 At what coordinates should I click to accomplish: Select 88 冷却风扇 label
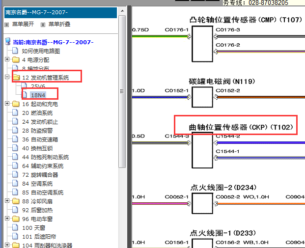point(37,201)
